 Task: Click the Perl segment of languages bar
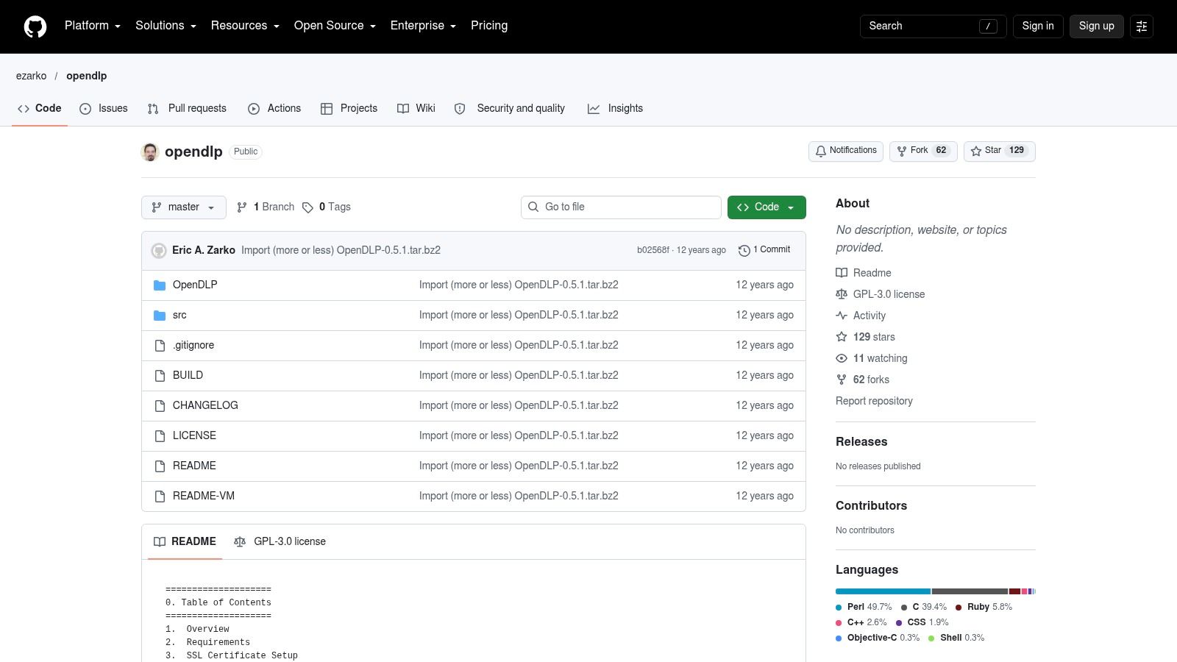click(x=883, y=591)
